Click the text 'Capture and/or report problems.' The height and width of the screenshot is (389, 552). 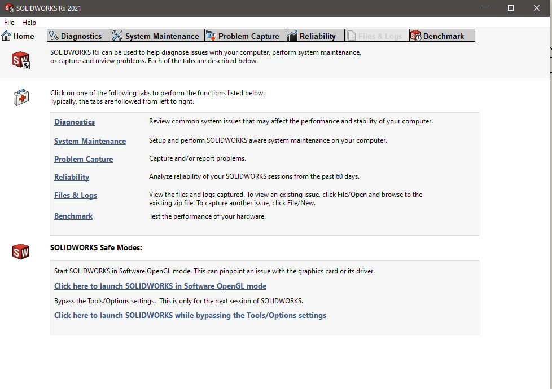[198, 158]
